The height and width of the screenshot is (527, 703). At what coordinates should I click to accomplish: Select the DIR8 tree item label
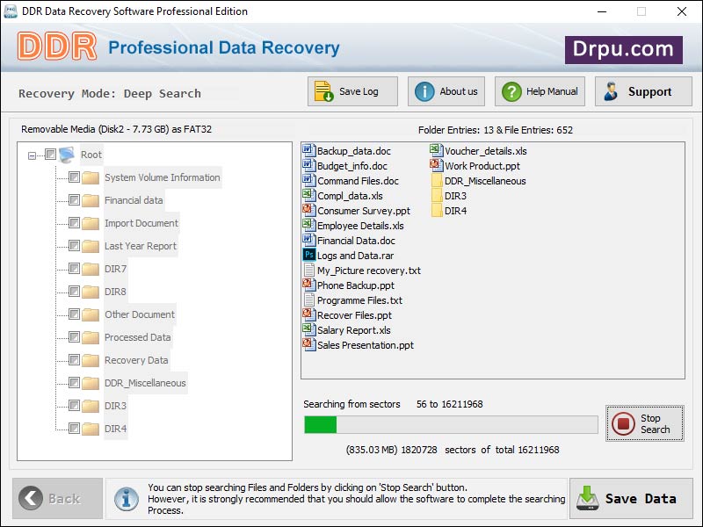click(x=115, y=292)
